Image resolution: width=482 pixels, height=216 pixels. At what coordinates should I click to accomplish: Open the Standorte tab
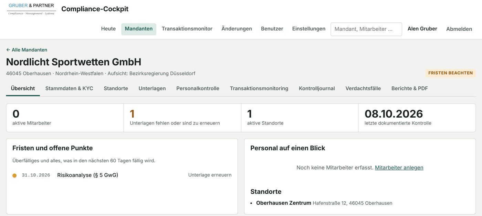116,88
